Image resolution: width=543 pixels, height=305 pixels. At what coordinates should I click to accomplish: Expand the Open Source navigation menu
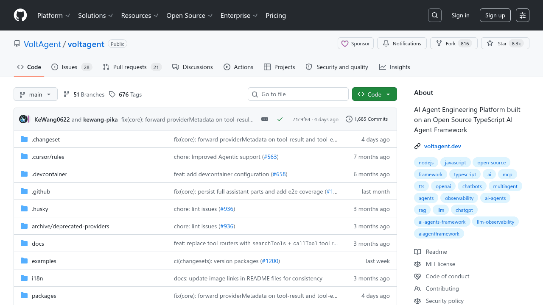(189, 15)
